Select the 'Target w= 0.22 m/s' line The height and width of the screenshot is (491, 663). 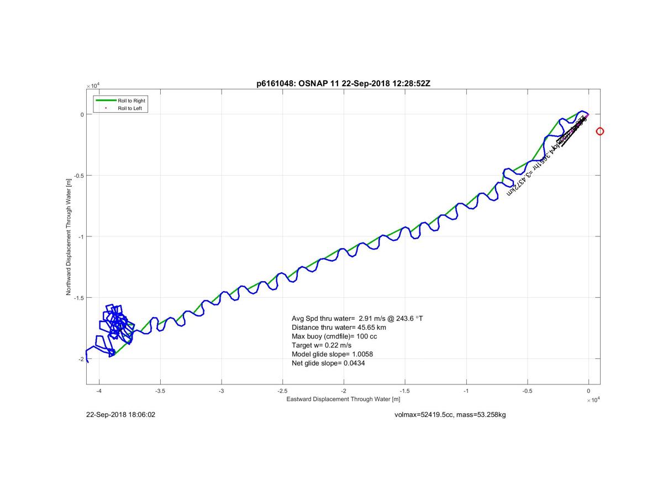pyautogui.click(x=322, y=345)
